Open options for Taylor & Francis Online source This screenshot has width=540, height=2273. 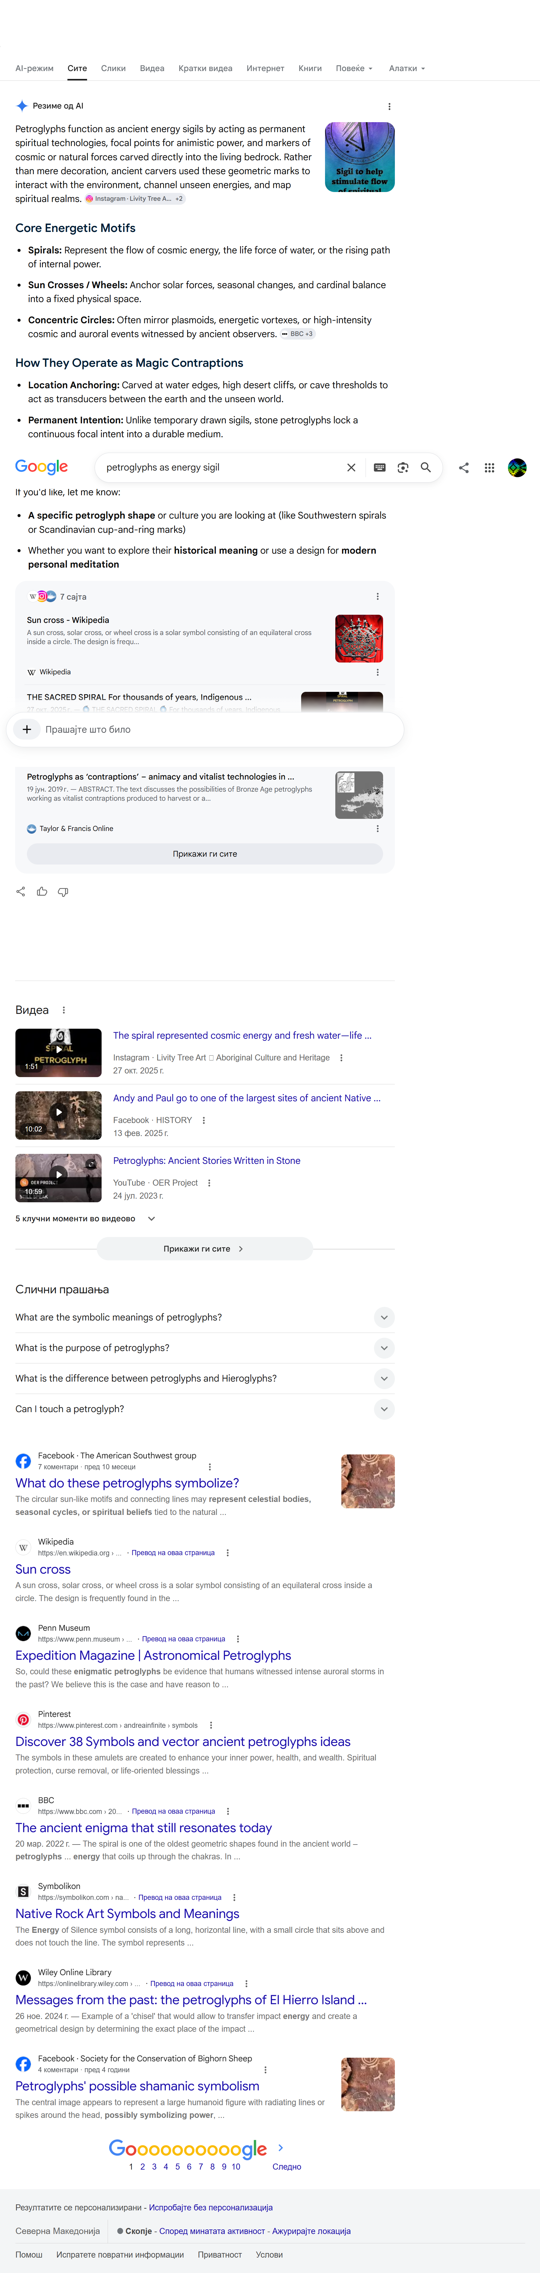click(x=378, y=829)
